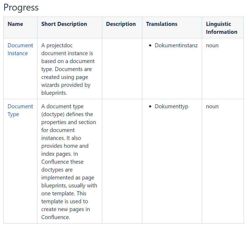Viewport: 247px width, 227px height.
Task: Click the Translations column header
Action: click(x=162, y=24)
